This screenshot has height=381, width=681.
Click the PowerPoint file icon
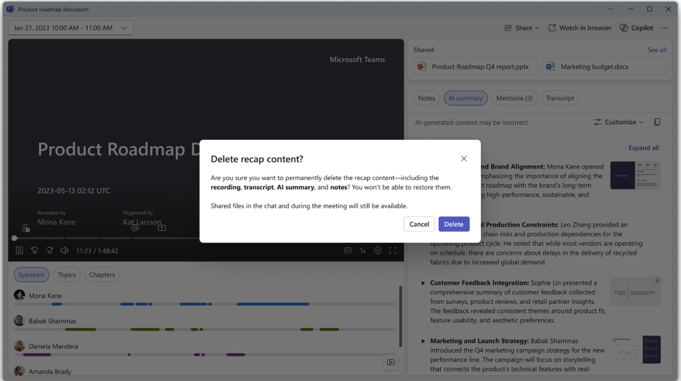421,67
